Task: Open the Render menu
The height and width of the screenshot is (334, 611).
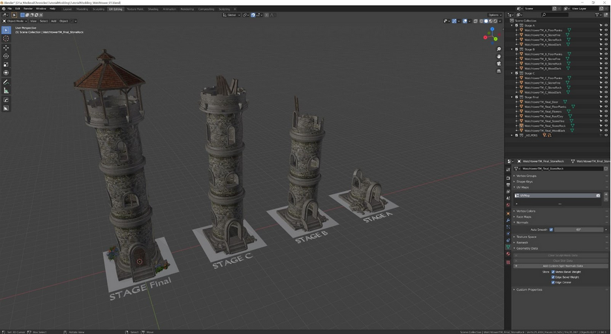Action: (28, 8)
